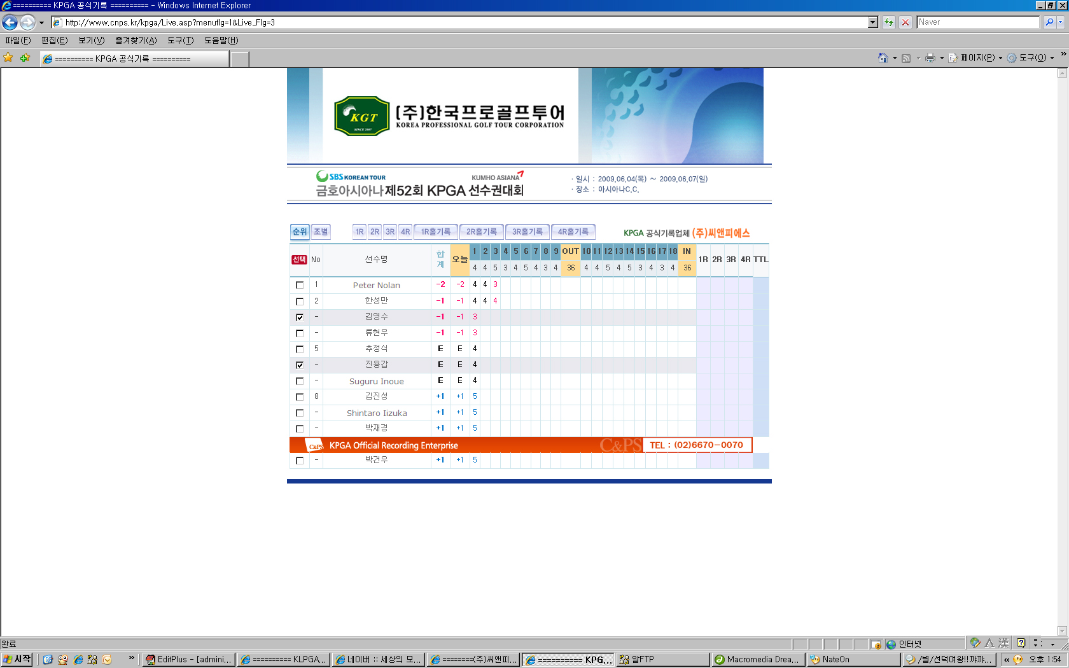Viewport: 1069px width, 668px height.
Task: Open the 도움말(H) menu
Action: 221,40
